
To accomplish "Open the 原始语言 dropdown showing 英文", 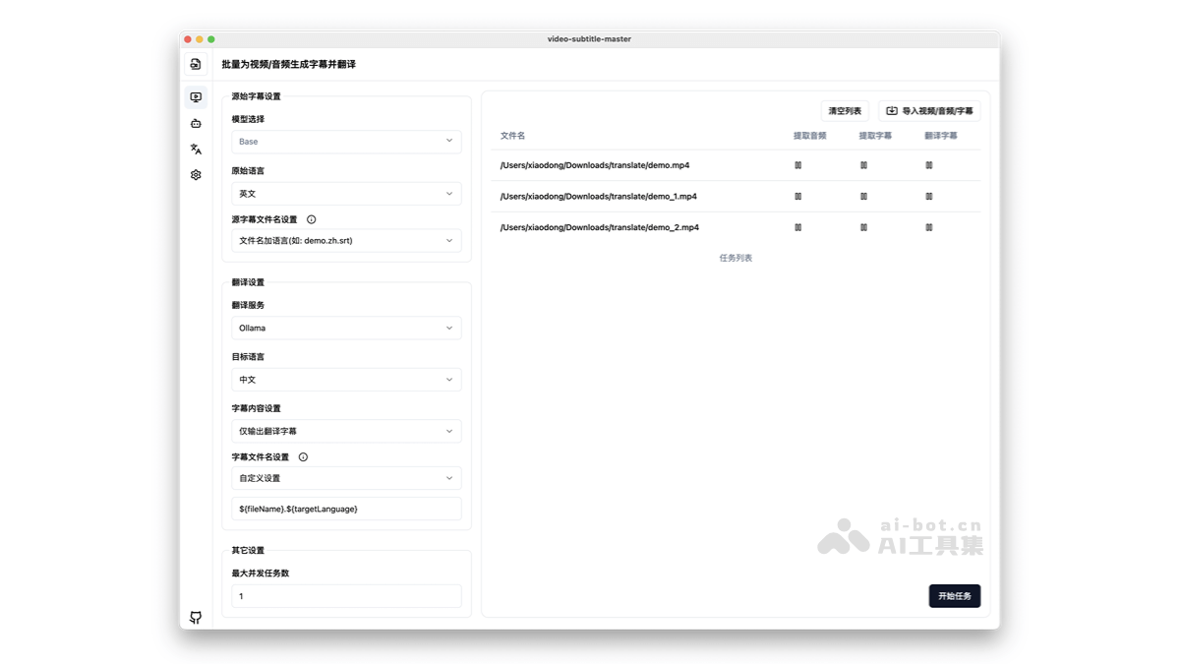I will 346,194.
